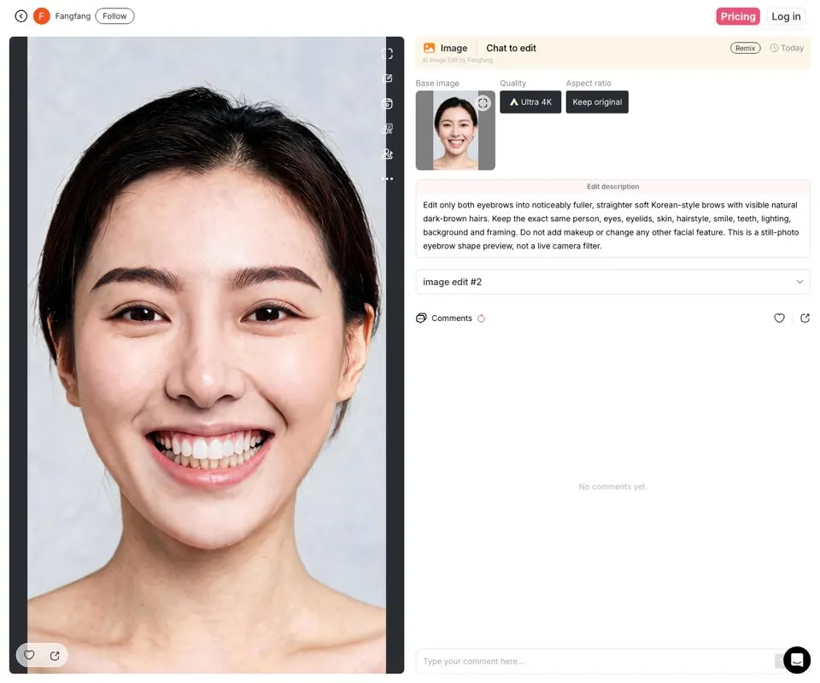Screen dimensions: 820x683
Task: Click the video clip icon on the image strip
Action: [x=388, y=103]
